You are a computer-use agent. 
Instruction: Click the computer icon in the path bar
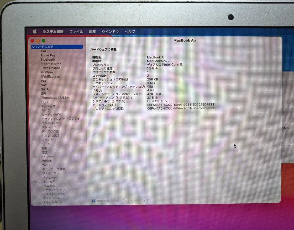(x=94, y=201)
